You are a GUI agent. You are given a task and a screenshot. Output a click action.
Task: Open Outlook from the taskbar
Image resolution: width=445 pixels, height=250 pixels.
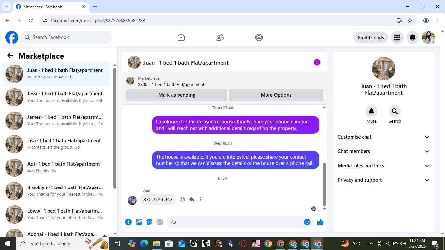tap(181, 243)
